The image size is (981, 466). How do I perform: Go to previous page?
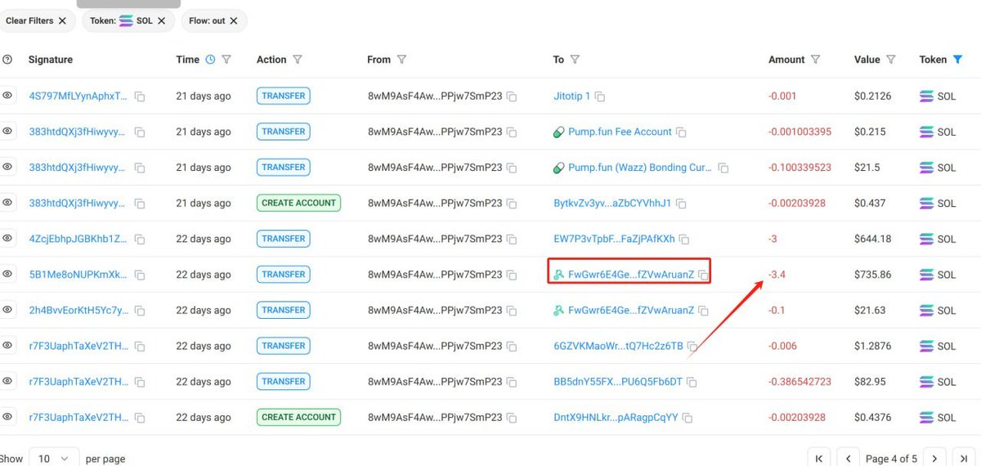(849, 459)
